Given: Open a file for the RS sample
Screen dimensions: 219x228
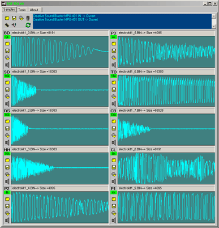Looking at the screenshot, I should pos(7,121).
